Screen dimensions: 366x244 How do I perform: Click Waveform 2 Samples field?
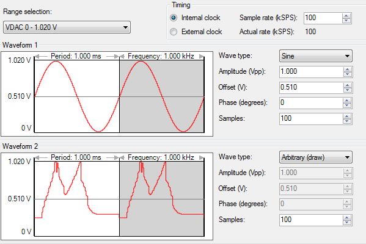[x=311, y=220]
